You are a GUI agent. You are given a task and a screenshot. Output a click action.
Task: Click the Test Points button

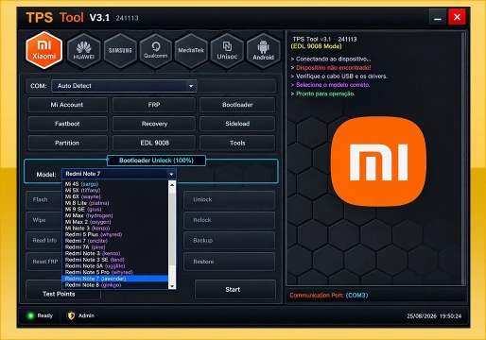pos(59,294)
